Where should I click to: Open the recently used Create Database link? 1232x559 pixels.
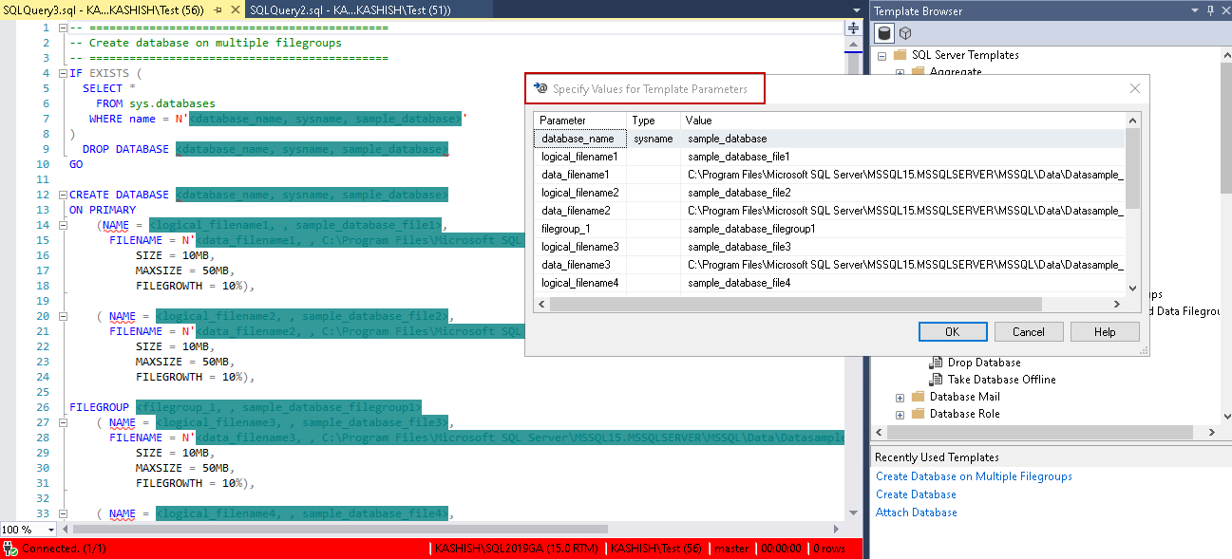click(916, 494)
